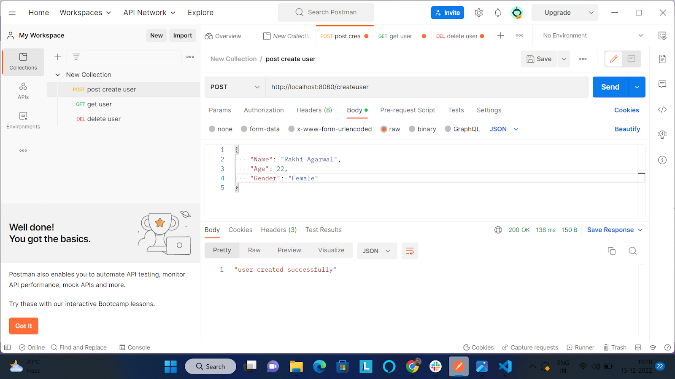Image resolution: width=675 pixels, height=379 pixels.
Task: Switch to edit mode pencil icon
Action: click(614, 59)
